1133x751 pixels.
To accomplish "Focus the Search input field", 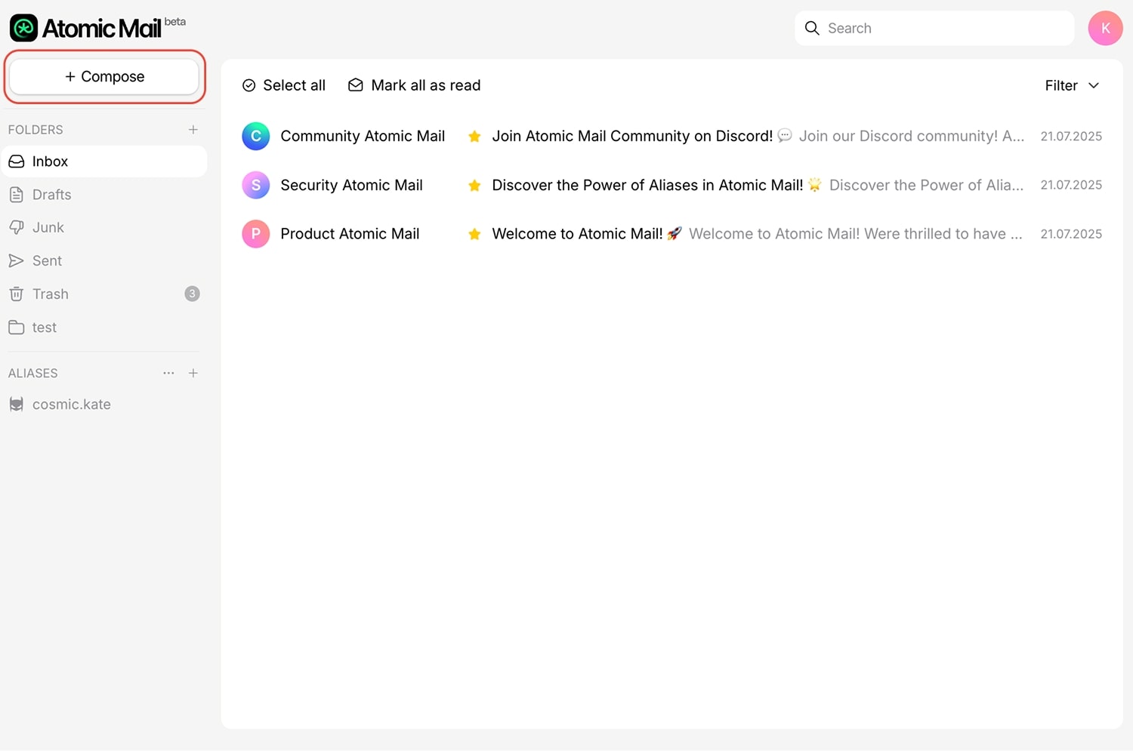I will [x=934, y=28].
